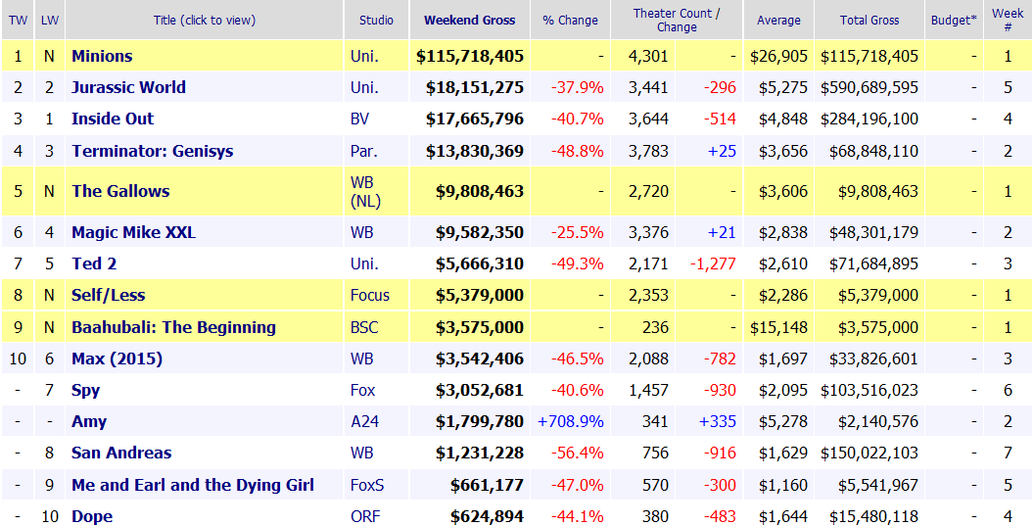This screenshot has width=1034, height=526.
Task: Click the +708.9% change for Amy
Action: point(571,422)
